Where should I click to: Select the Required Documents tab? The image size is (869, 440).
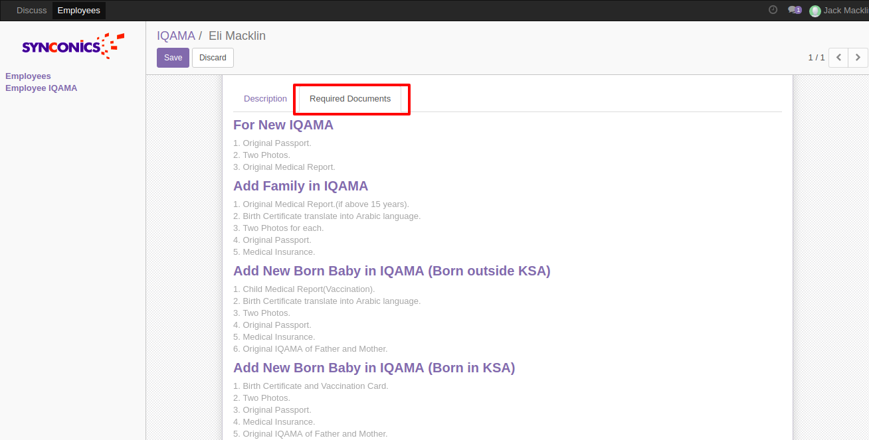coord(350,99)
